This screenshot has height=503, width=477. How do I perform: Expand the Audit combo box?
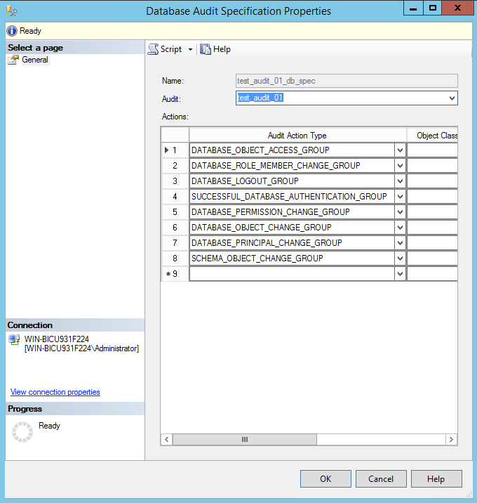tap(452, 98)
